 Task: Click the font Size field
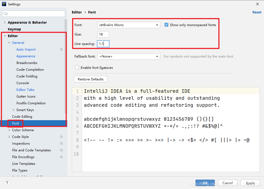[x=103, y=34]
